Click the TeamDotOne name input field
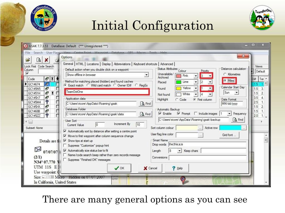285x213 pixels. pos(107,92)
